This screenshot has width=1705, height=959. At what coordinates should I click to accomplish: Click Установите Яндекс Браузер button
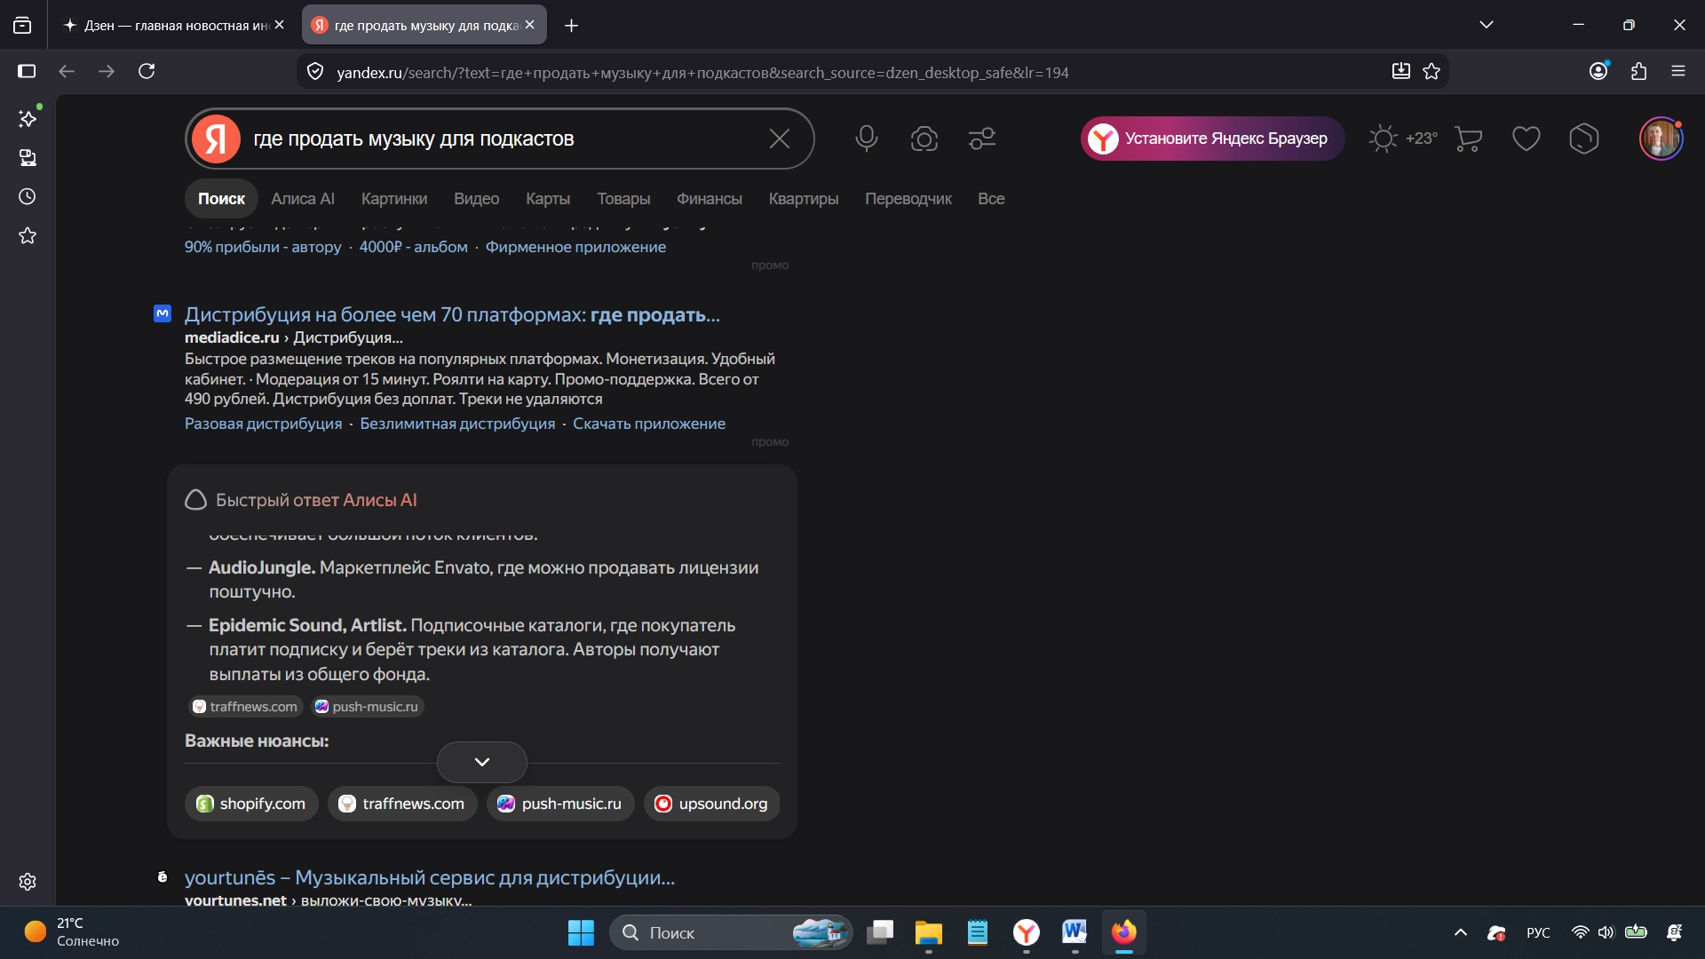point(1213,139)
